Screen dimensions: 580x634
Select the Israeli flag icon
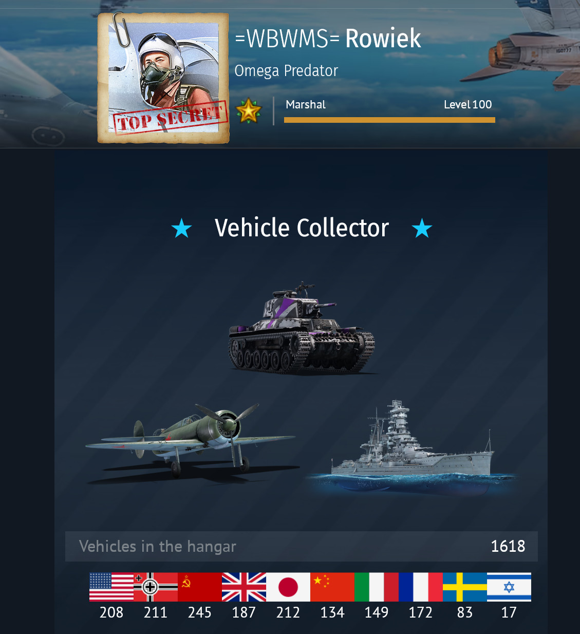(x=509, y=587)
